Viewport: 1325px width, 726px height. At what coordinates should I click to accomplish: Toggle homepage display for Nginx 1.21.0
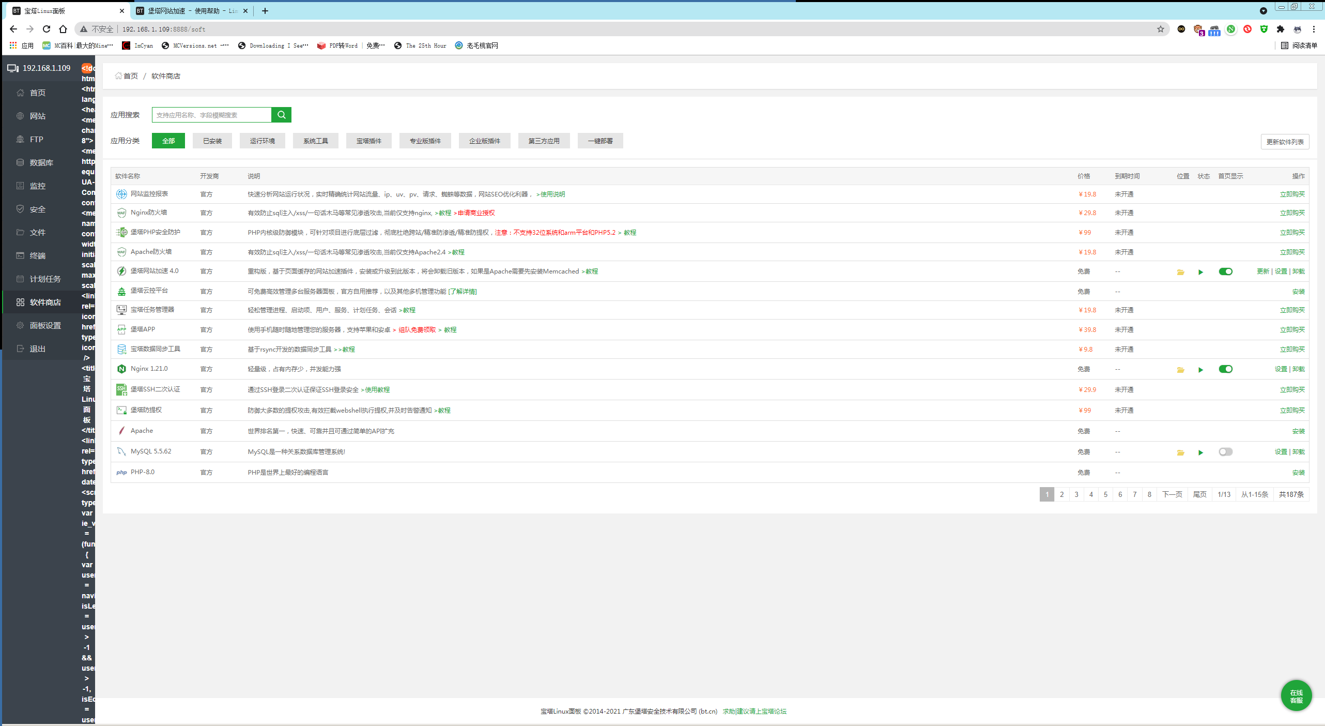(x=1225, y=369)
